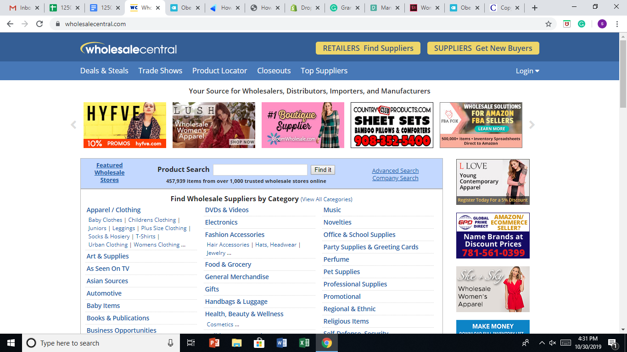Show hidden system tray icons

tap(542, 343)
